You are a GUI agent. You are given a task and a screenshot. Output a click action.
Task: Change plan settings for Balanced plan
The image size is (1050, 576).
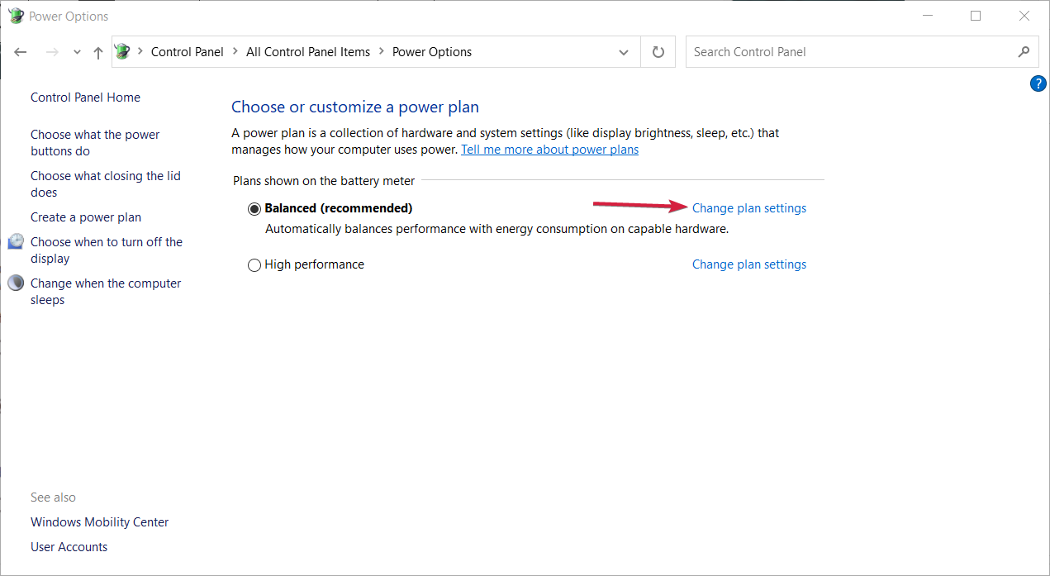[749, 208]
